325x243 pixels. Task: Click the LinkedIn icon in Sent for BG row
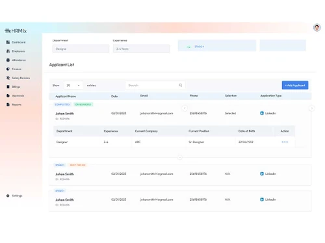coord(262,174)
